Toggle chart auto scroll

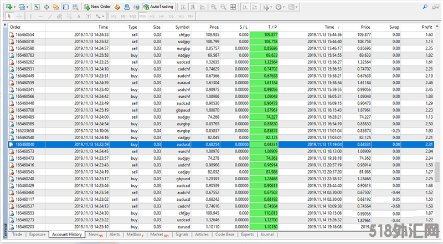coord(246,7)
